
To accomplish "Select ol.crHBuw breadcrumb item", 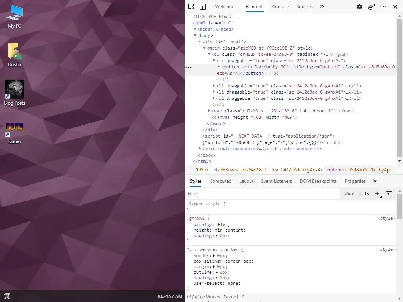I will click(240, 170).
